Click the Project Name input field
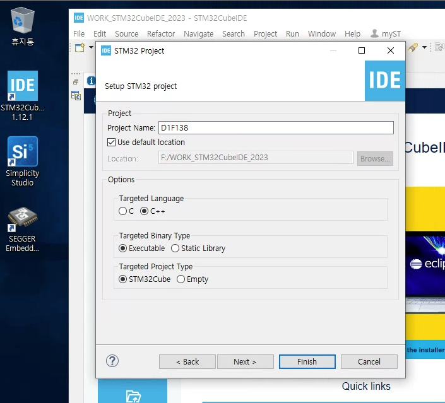The image size is (445, 403). click(x=276, y=127)
